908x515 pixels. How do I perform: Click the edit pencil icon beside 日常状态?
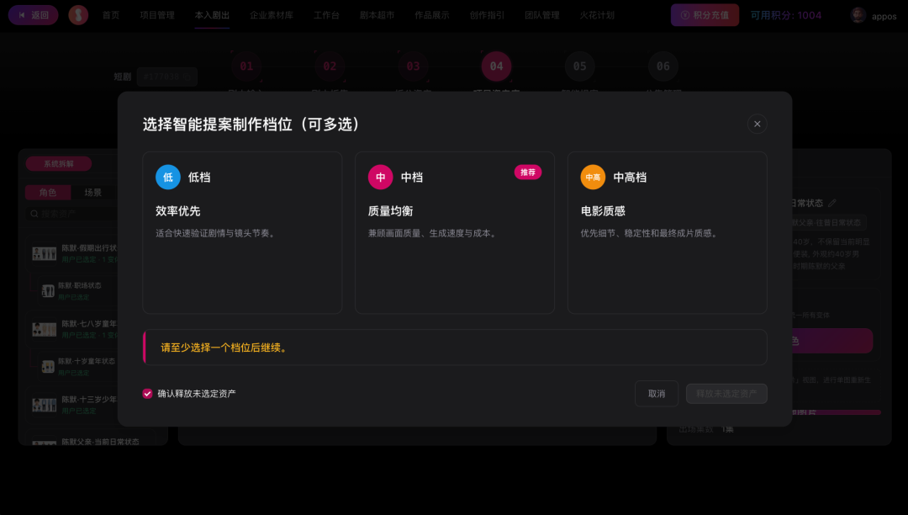click(832, 203)
